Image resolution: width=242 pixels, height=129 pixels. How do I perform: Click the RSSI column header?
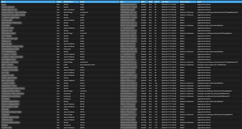click(151, 2)
